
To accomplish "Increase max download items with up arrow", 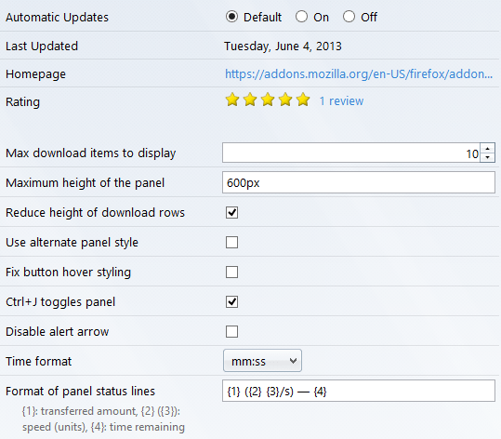I will (x=488, y=149).
